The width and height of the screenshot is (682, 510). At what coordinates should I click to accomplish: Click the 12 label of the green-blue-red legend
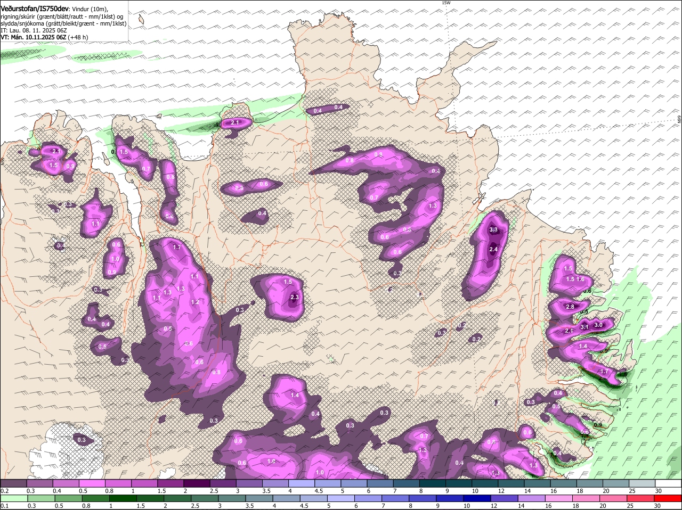click(493, 506)
